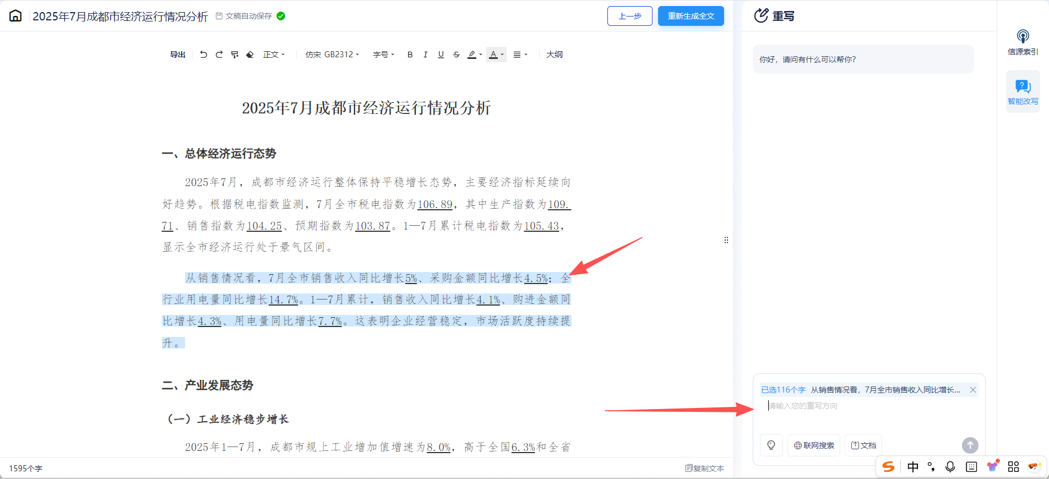Open 信源索引 sidebar panel

pos(1023,42)
